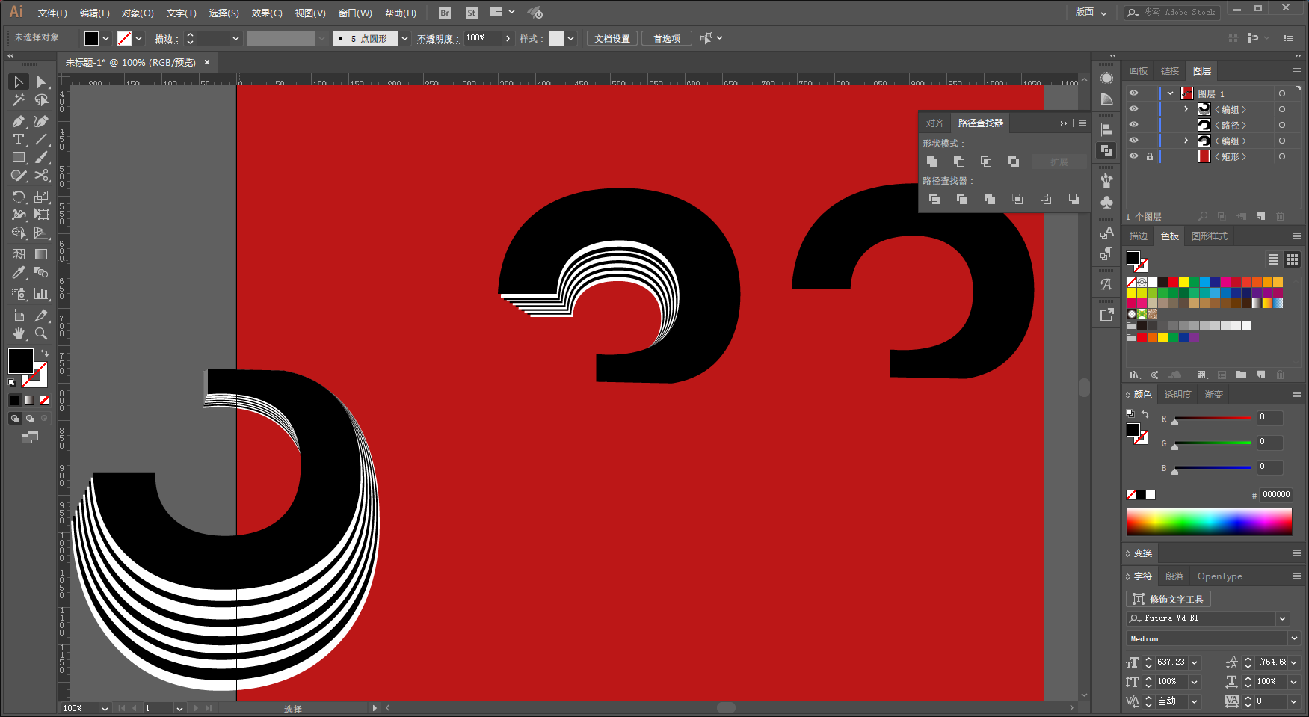Viewport: 1309px width, 717px height.
Task: Click the Unite shape mode icon
Action: (x=932, y=161)
